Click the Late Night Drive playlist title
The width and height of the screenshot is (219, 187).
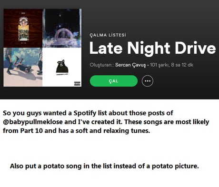click(153, 48)
